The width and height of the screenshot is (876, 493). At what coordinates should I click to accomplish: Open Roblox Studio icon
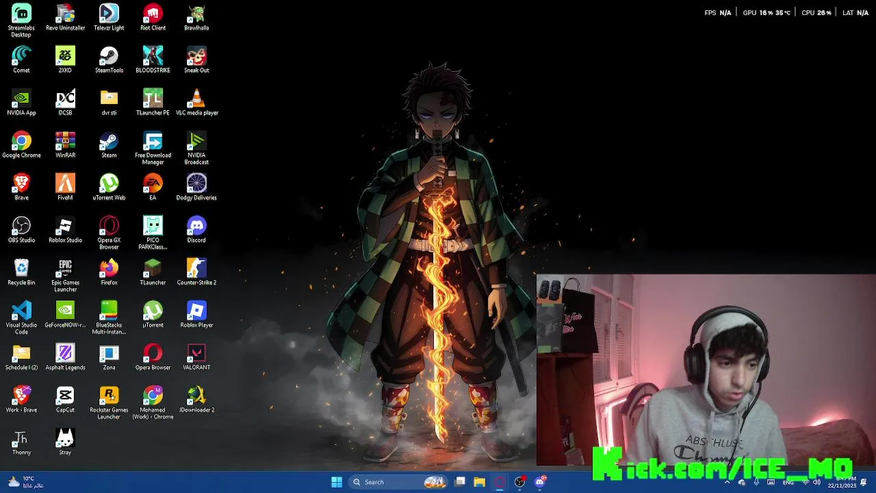[x=65, y=230]
